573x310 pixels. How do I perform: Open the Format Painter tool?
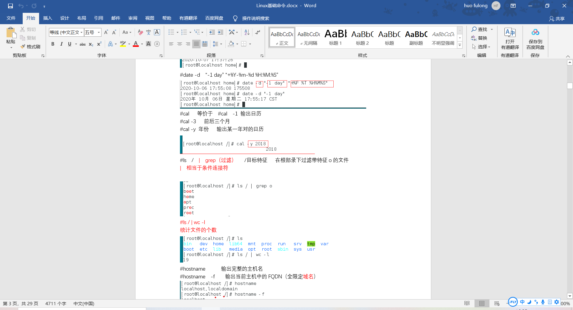[30, 47]
